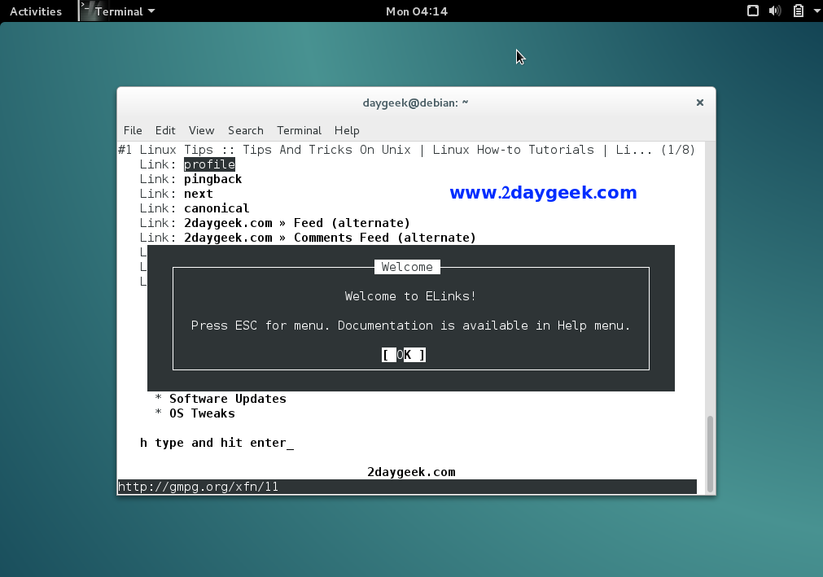Follow the canonical link

click(x=217, y=208)
